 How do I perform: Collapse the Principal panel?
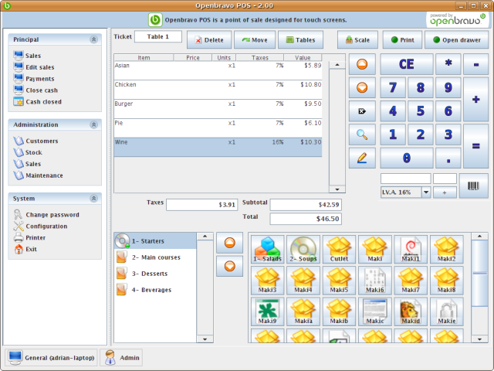[93, 39]
